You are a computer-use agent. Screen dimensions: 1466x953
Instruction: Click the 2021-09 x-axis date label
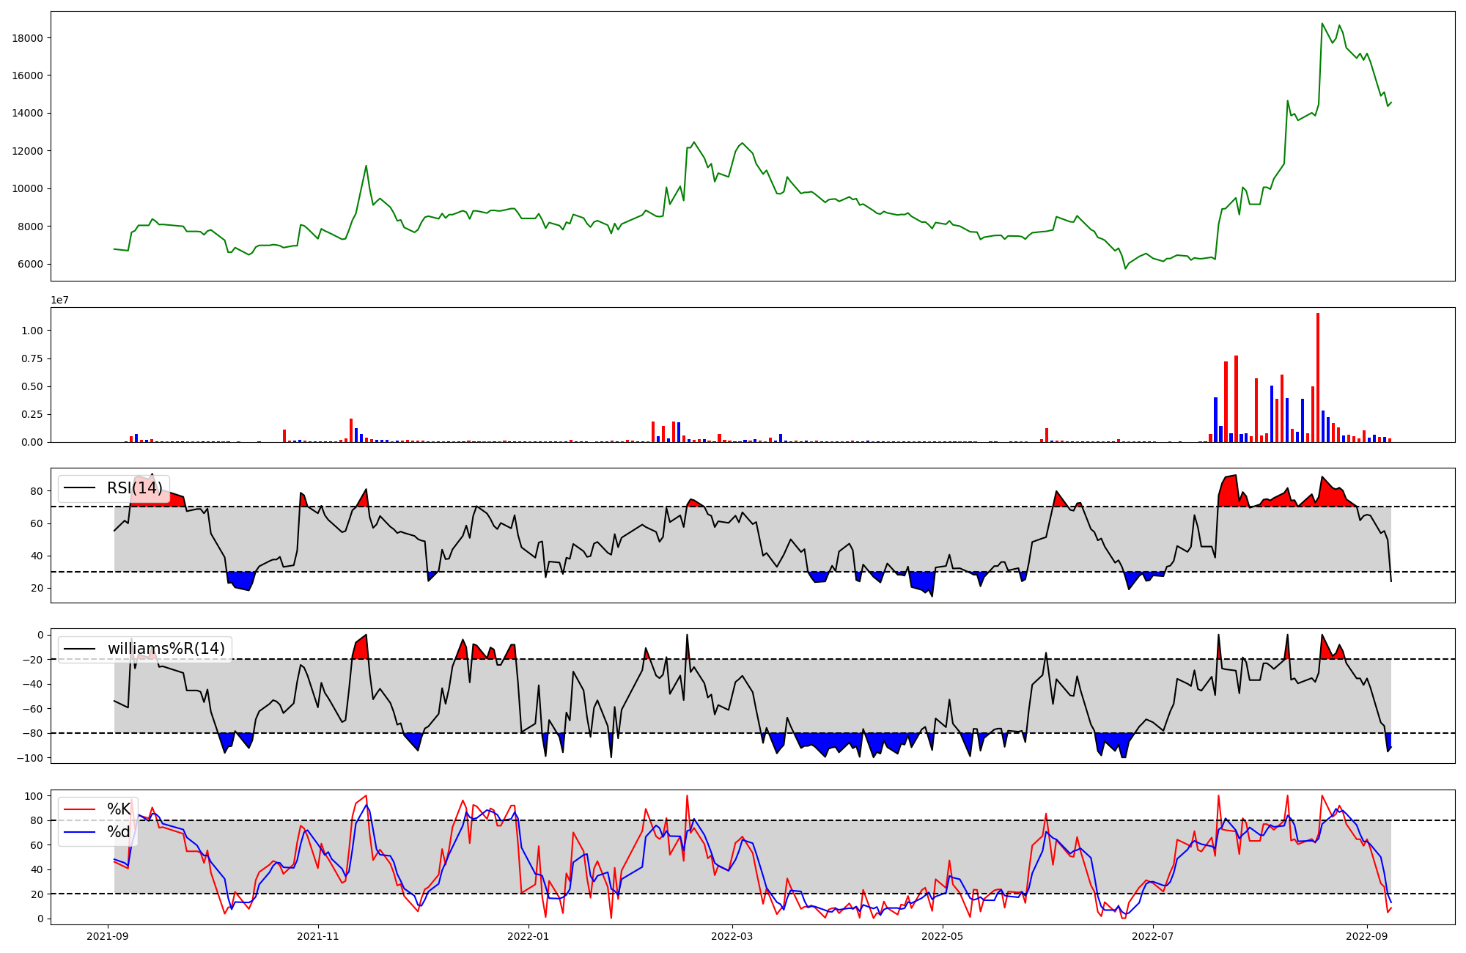pyautogui.click(x=108, y=936)
